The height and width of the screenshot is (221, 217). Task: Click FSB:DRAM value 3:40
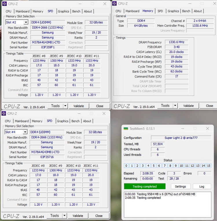click(176, 47)
